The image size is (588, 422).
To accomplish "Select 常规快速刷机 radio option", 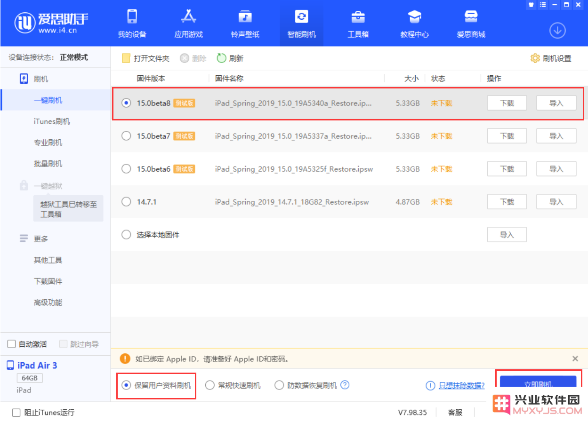I will point(210,385).
